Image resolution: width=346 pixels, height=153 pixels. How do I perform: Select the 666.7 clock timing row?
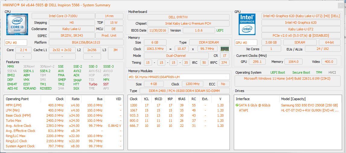179,126
